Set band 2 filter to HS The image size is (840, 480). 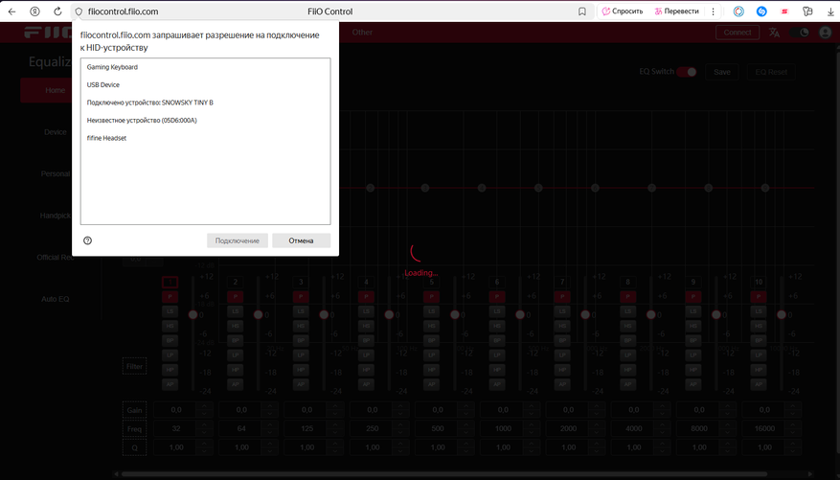coord(236,326)
